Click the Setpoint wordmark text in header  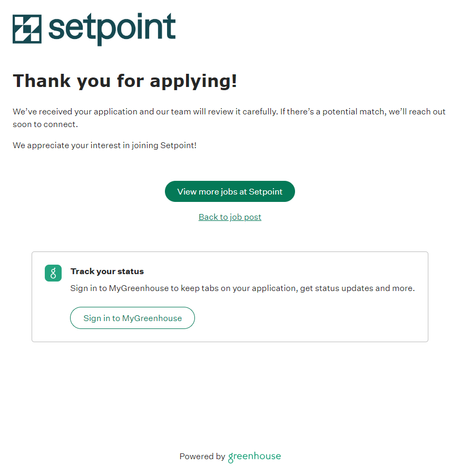tap(112, 28)
